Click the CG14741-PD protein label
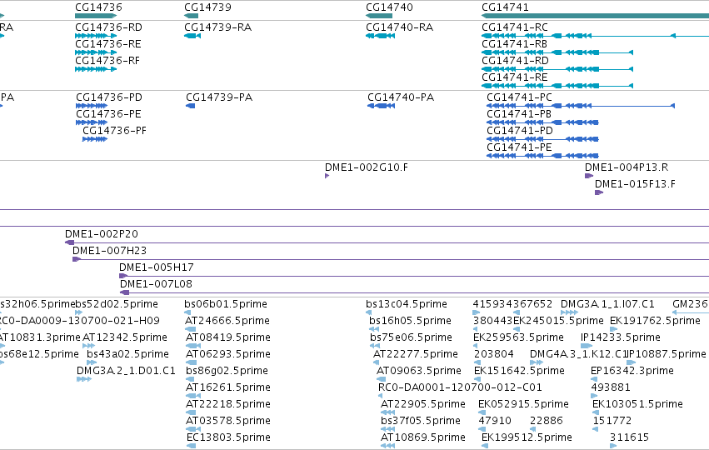This screenshot has width=709, height=450. (x=520, y=131)
